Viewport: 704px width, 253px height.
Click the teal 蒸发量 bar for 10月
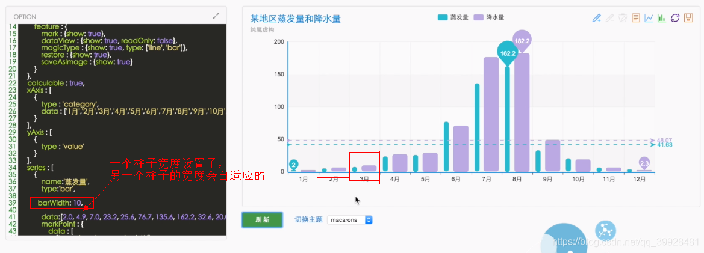[568, 165]
